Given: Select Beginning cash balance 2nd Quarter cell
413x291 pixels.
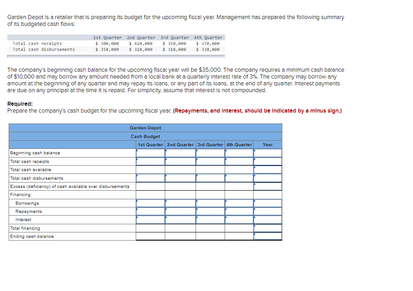Looking at the screenshot, I should tap(181, 153).
